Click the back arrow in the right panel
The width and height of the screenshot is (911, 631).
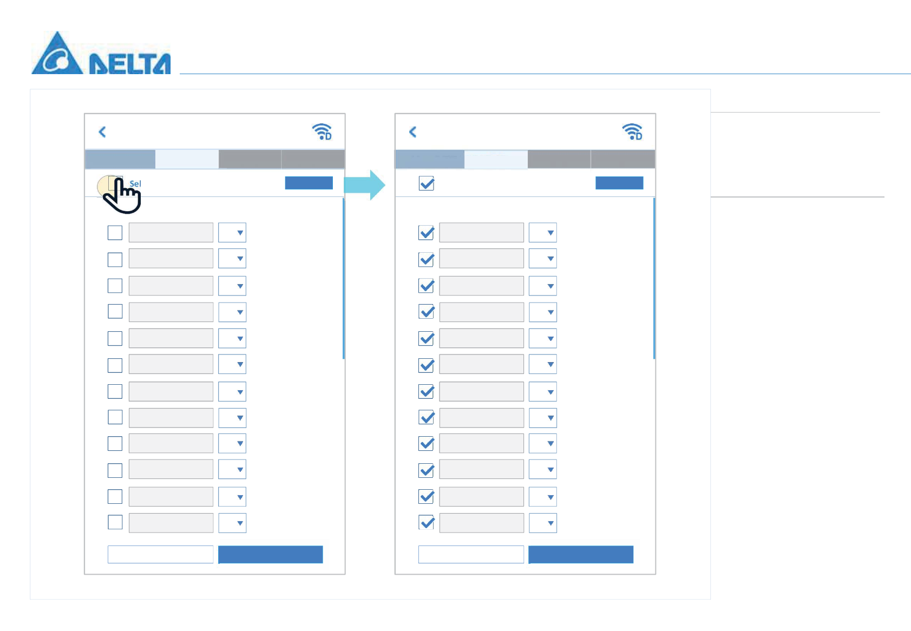[x=412, y=132]
